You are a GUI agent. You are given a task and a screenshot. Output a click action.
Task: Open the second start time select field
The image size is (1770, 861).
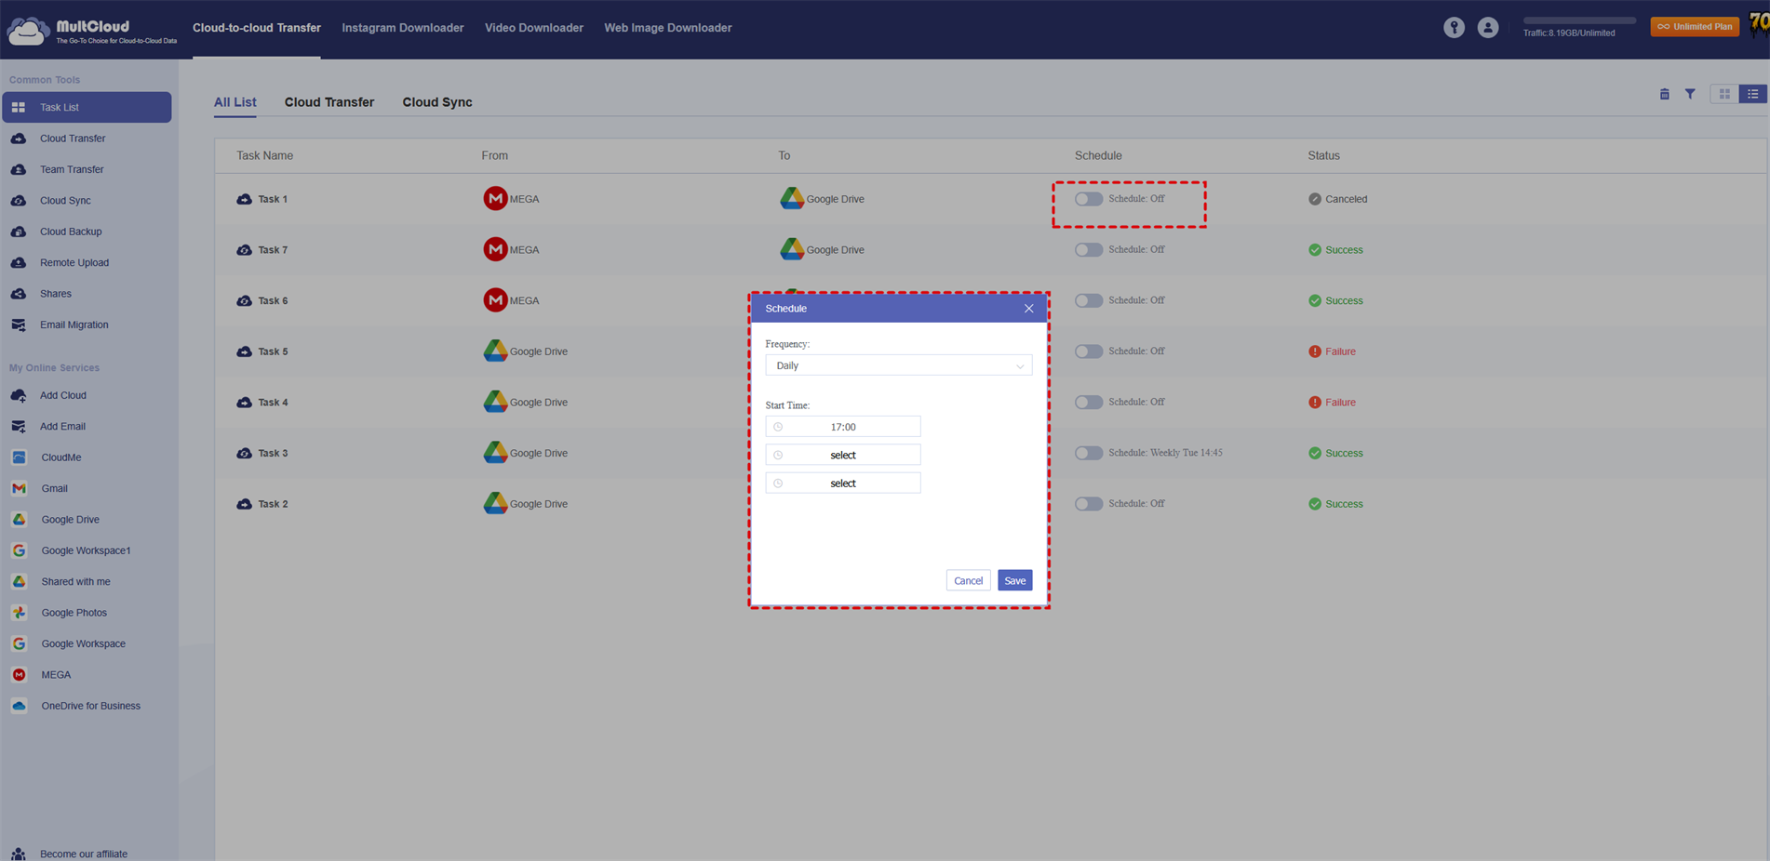[x=843, y=455]
